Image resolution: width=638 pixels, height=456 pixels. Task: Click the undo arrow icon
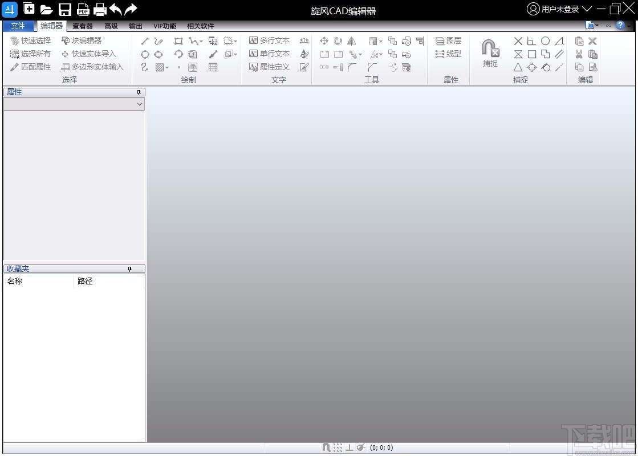116,9
